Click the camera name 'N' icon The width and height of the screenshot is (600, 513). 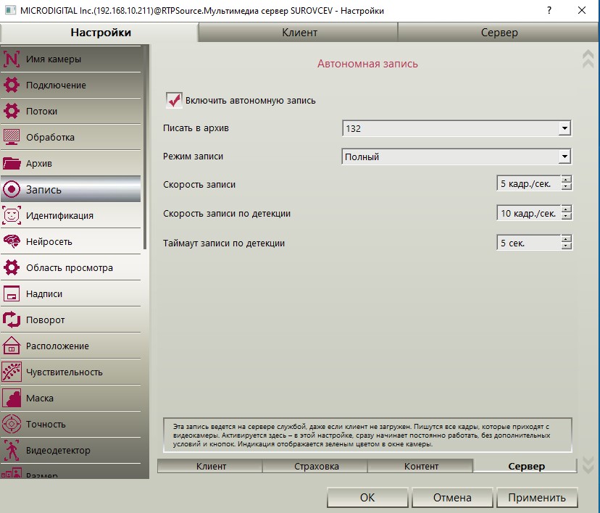(x=12, y=59)
